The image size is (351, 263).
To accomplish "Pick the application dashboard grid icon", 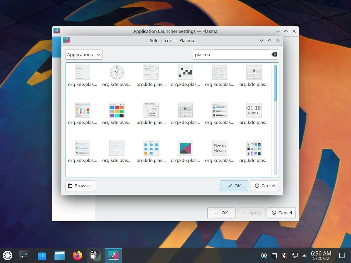I will point(254,148).
